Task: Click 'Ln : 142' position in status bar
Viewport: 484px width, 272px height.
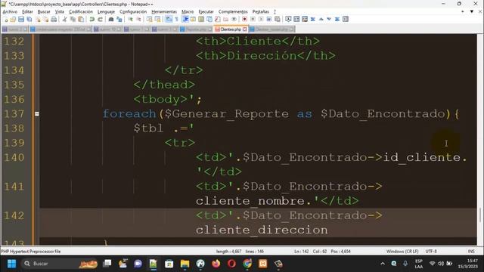Action: click(301, 252)
